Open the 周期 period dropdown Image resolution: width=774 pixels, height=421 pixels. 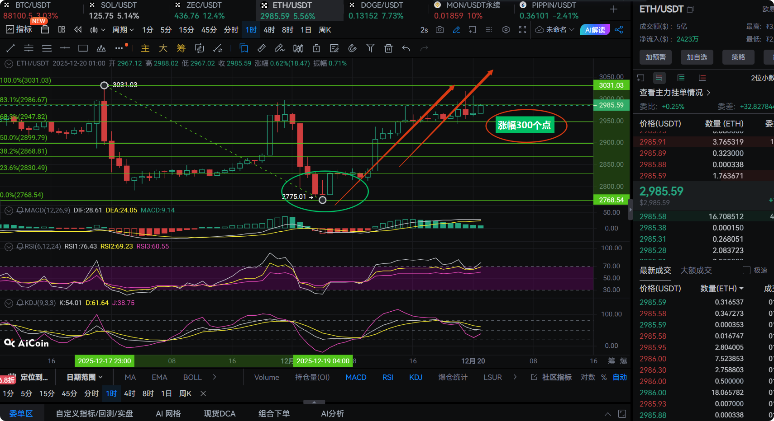coord(123,30)
